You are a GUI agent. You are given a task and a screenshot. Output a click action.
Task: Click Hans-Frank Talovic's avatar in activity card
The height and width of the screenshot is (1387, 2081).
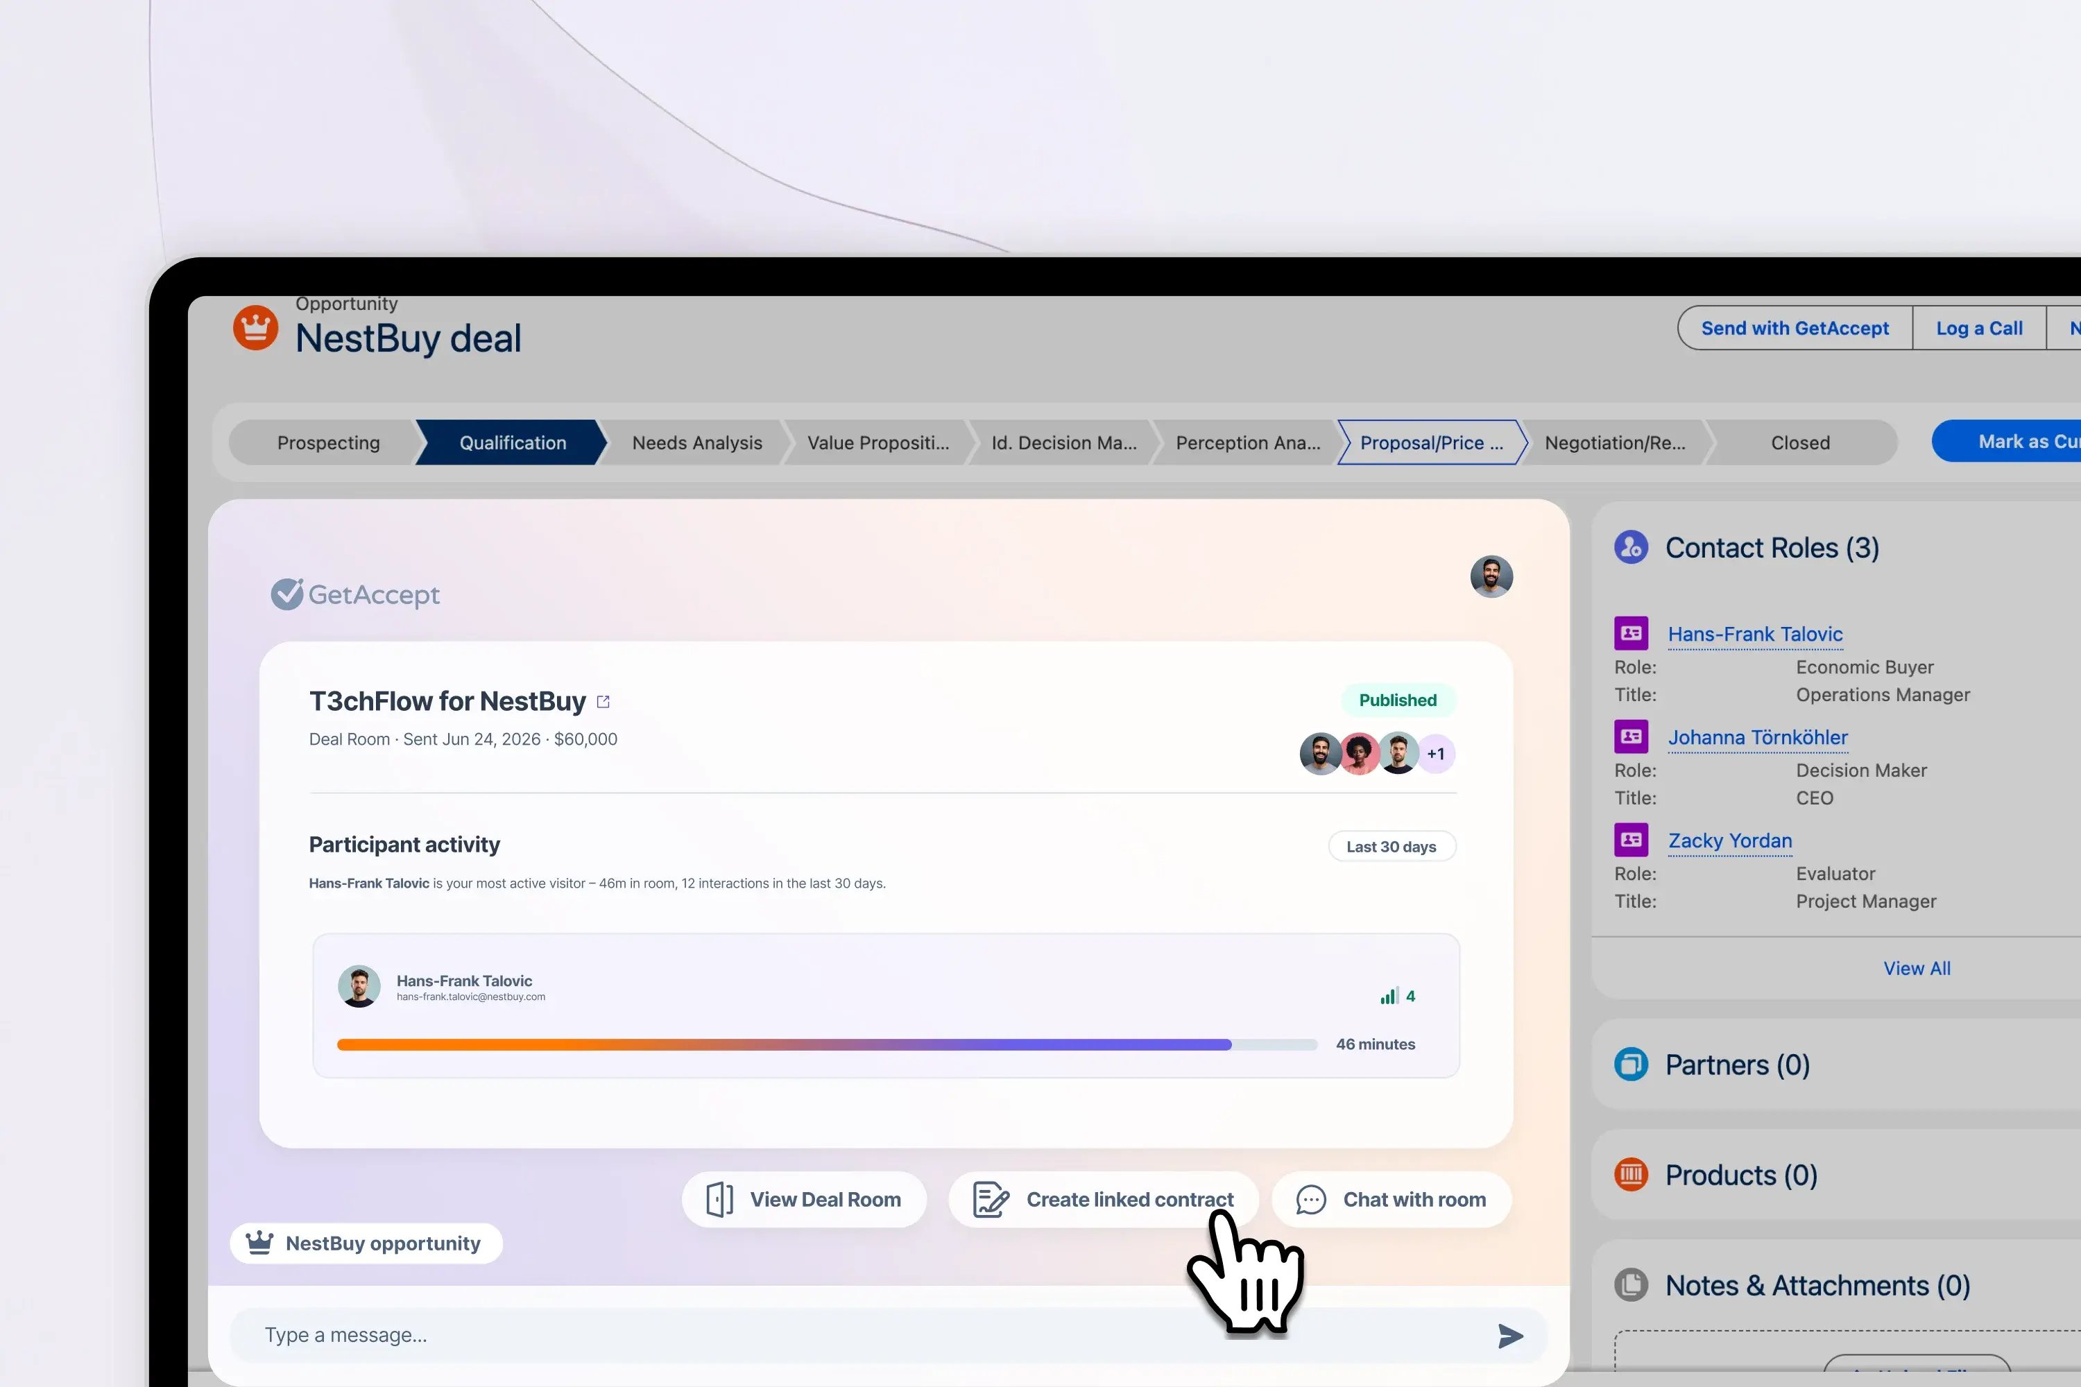359,986
